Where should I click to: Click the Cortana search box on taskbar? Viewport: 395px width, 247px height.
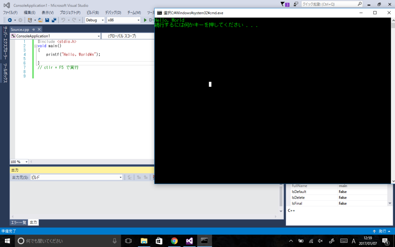pos(68,241)
